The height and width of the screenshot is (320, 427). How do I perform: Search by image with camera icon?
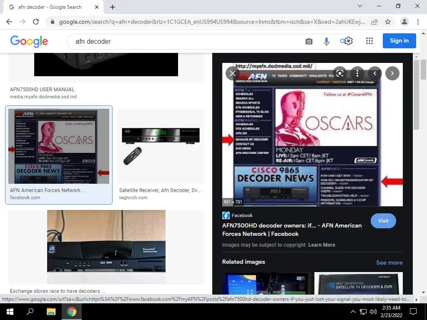click(309, 41)
